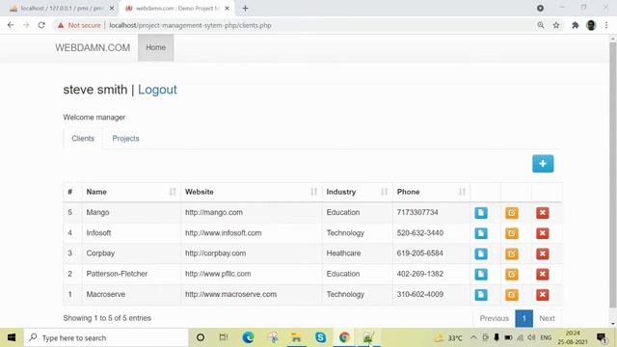Click the Not secure site warning
The image size is (617, 347).
79,25
